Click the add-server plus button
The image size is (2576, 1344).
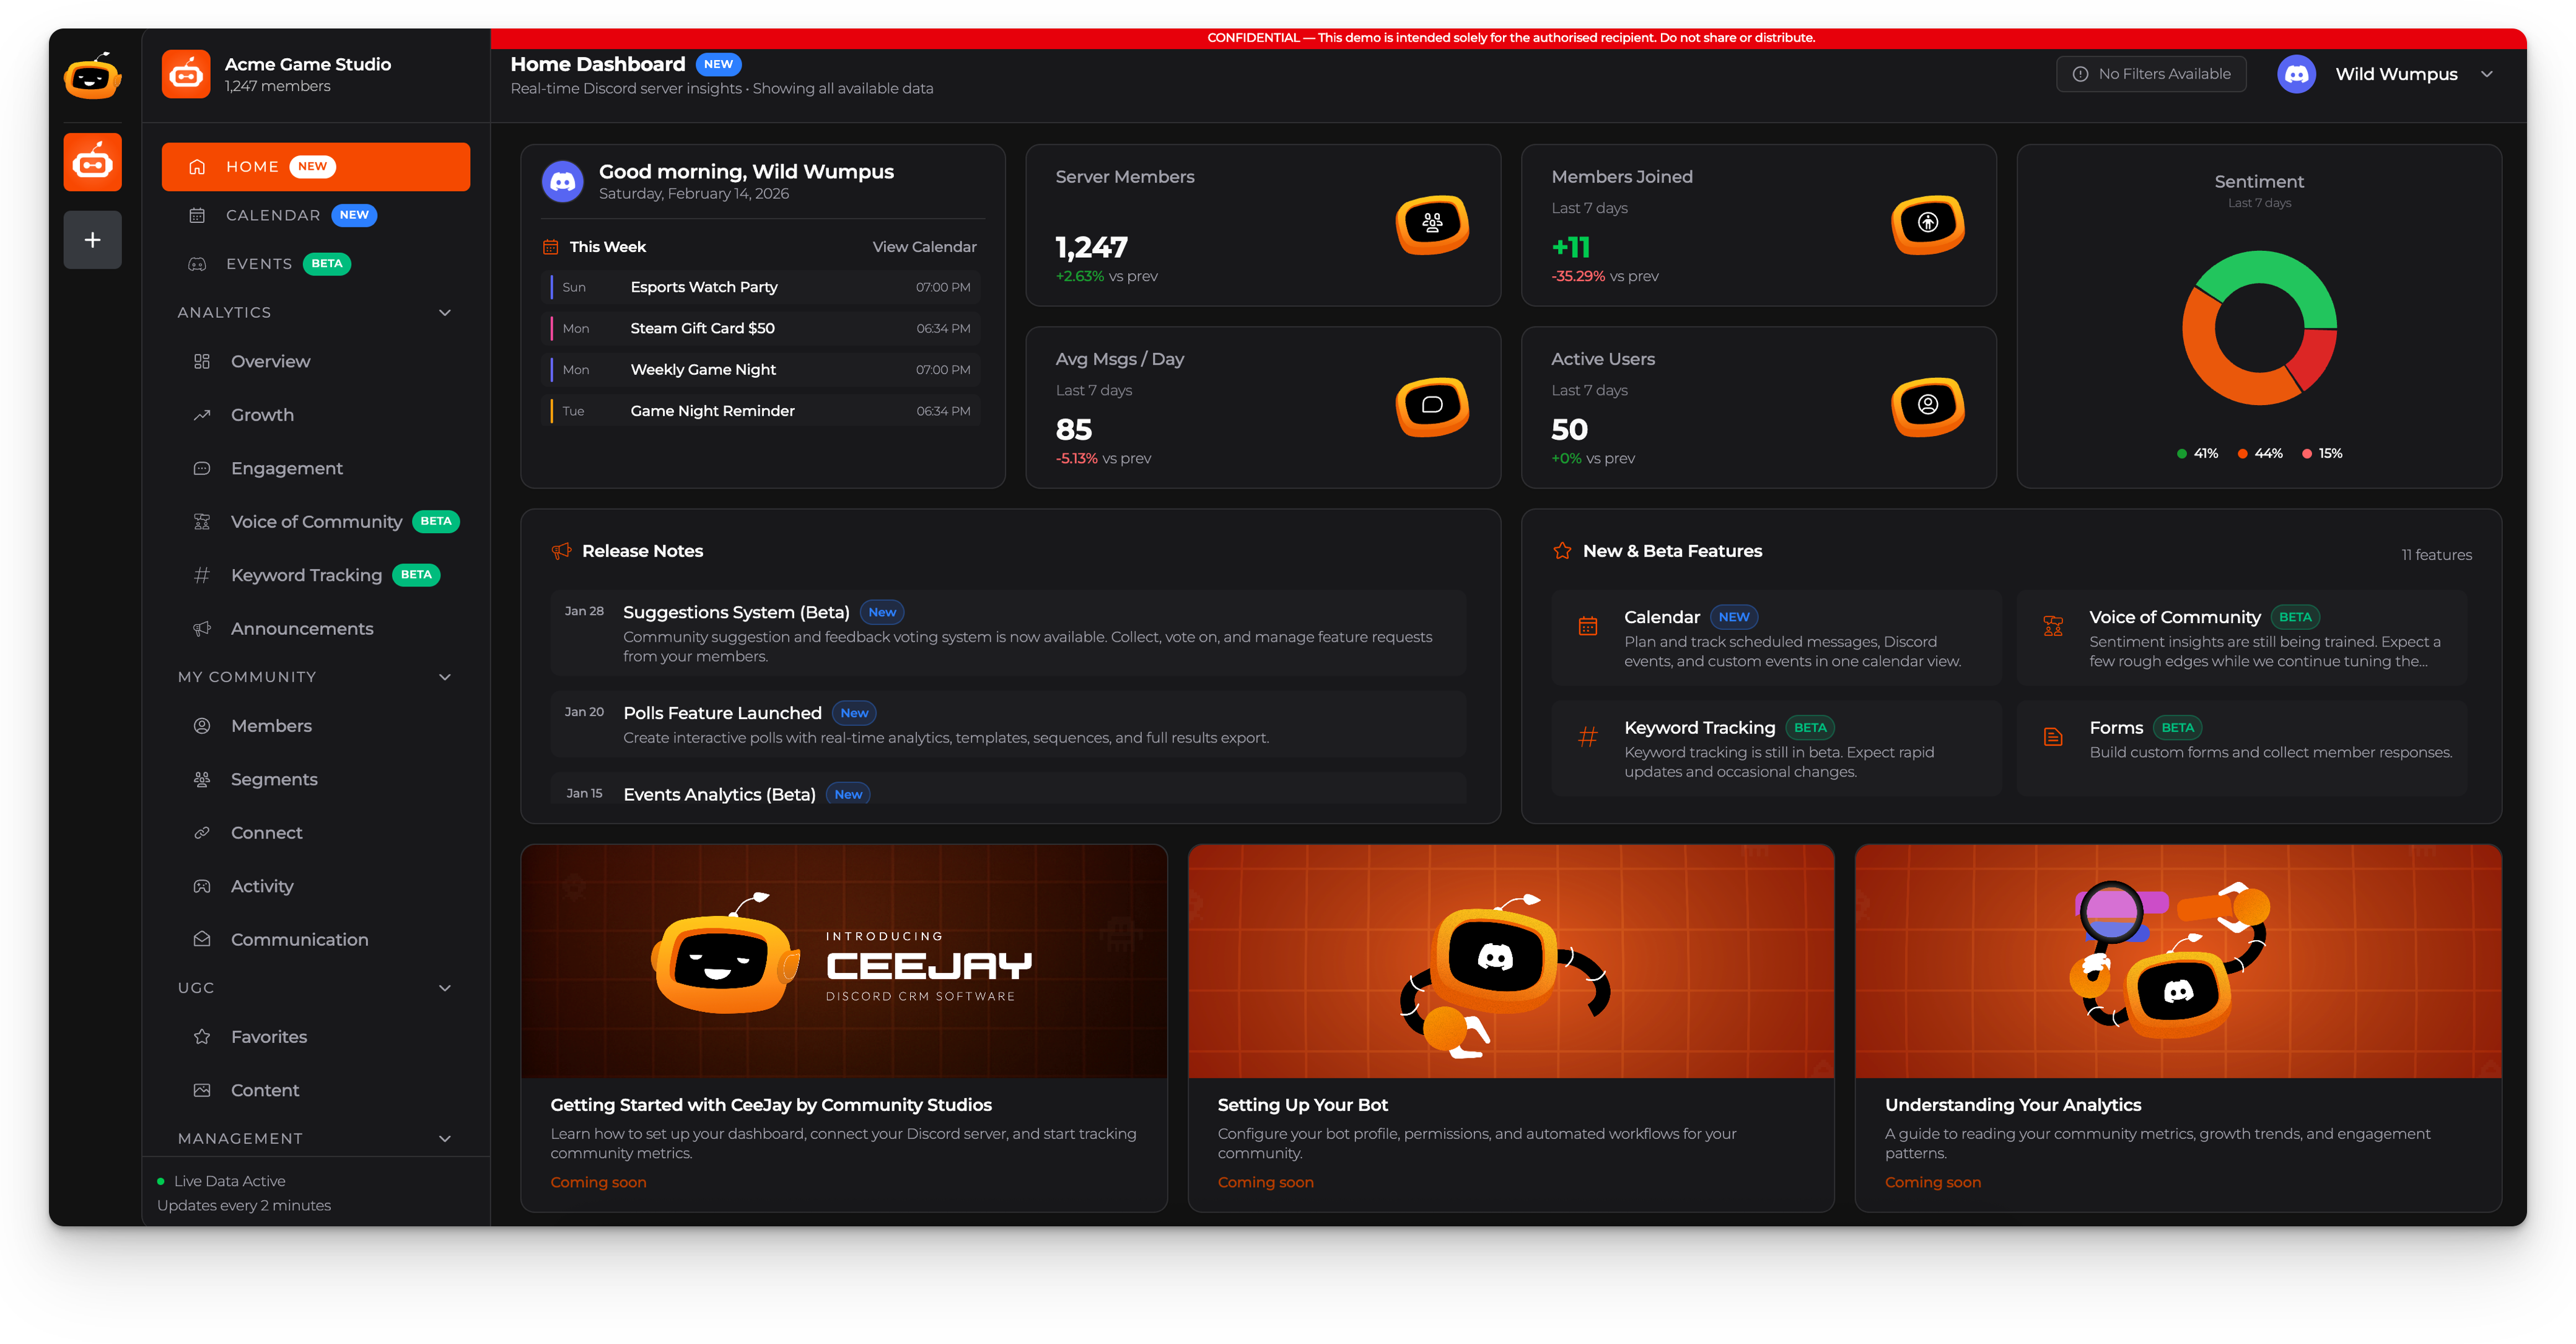(92, 239)
